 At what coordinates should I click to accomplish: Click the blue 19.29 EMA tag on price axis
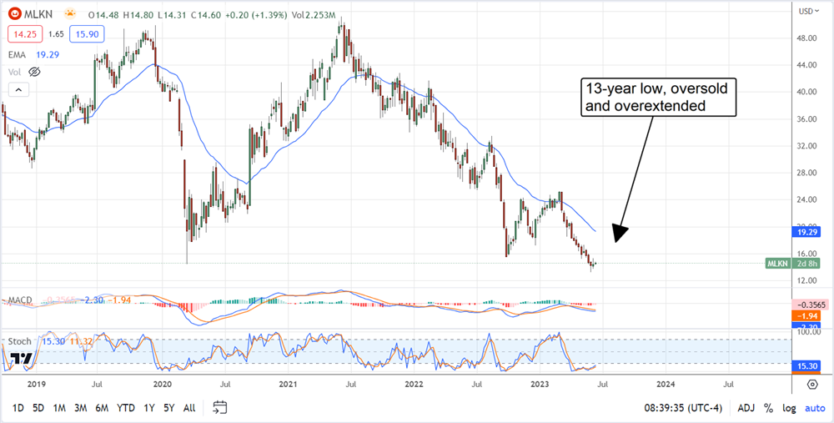point(806,232)
